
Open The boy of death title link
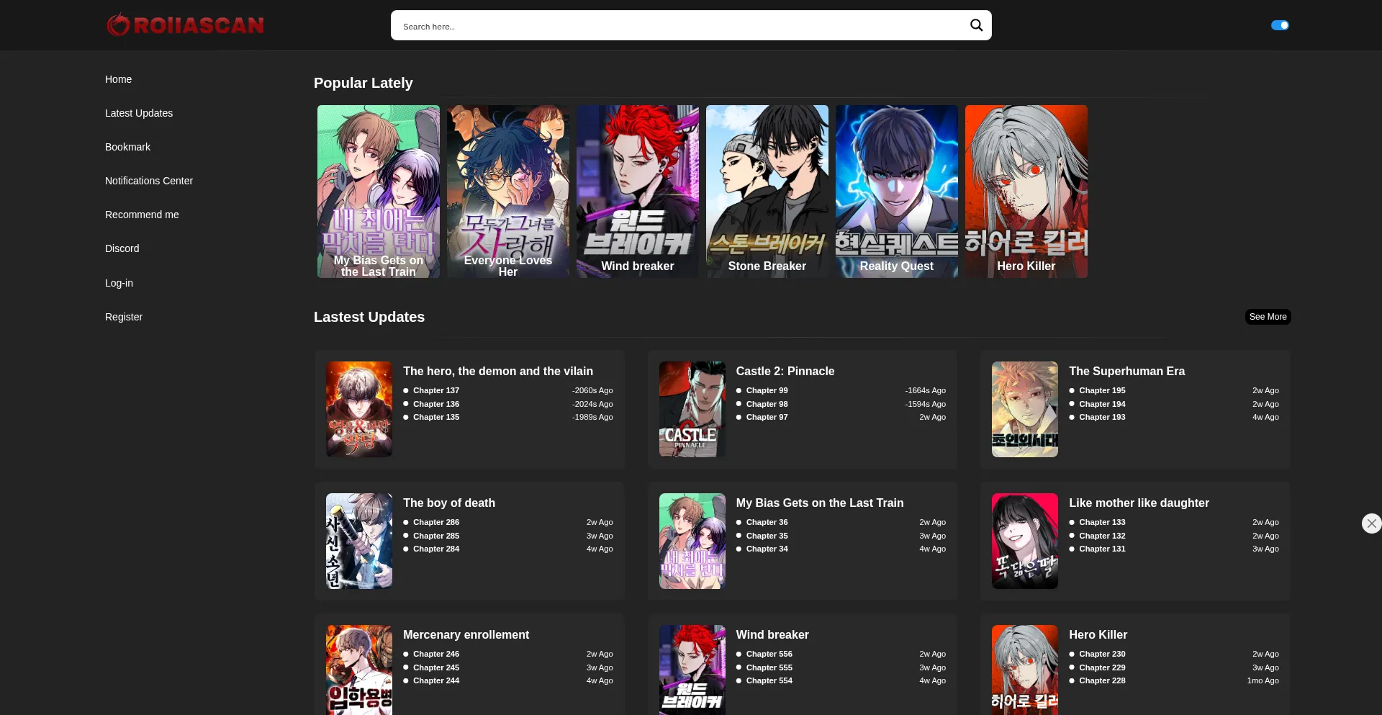pos(449,503)
